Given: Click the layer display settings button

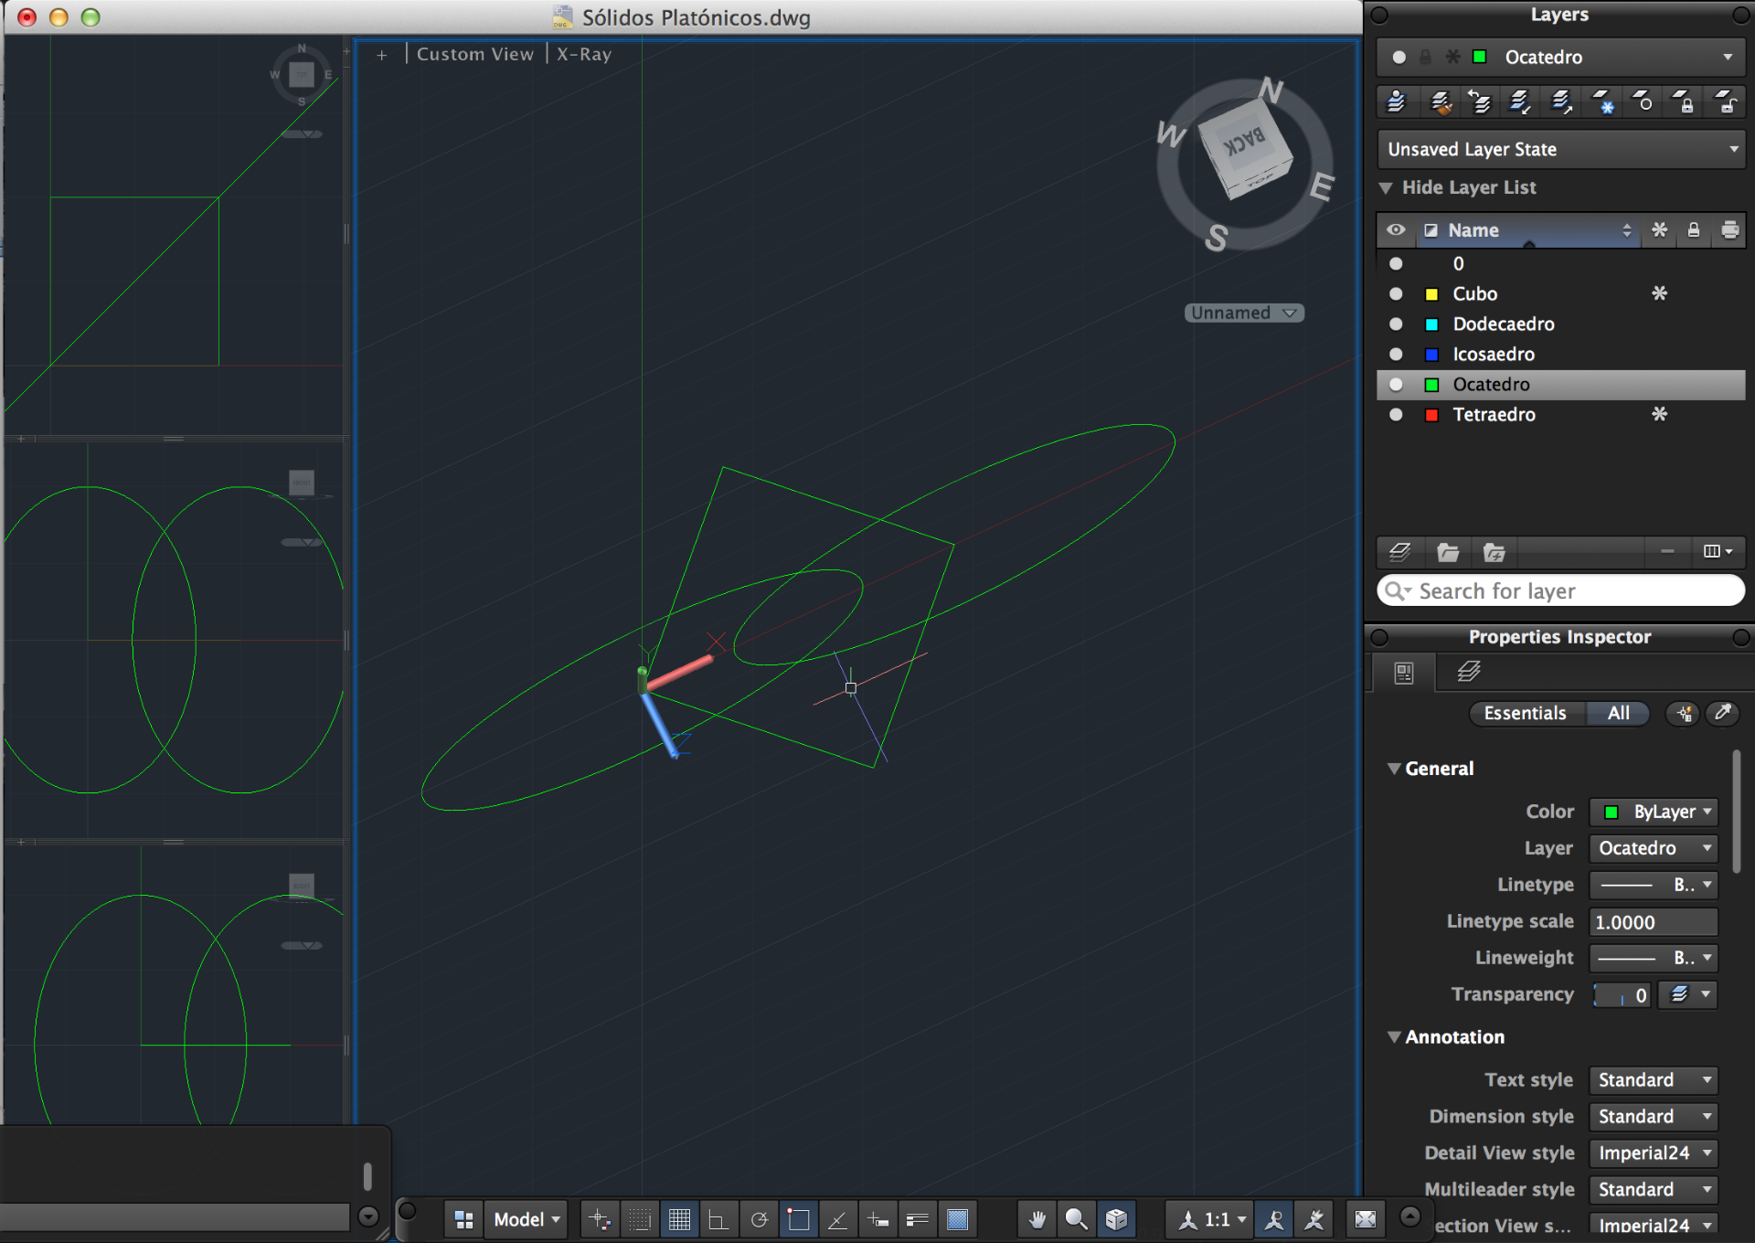Looking at the screenshot, I should [x=1718, y=552].
